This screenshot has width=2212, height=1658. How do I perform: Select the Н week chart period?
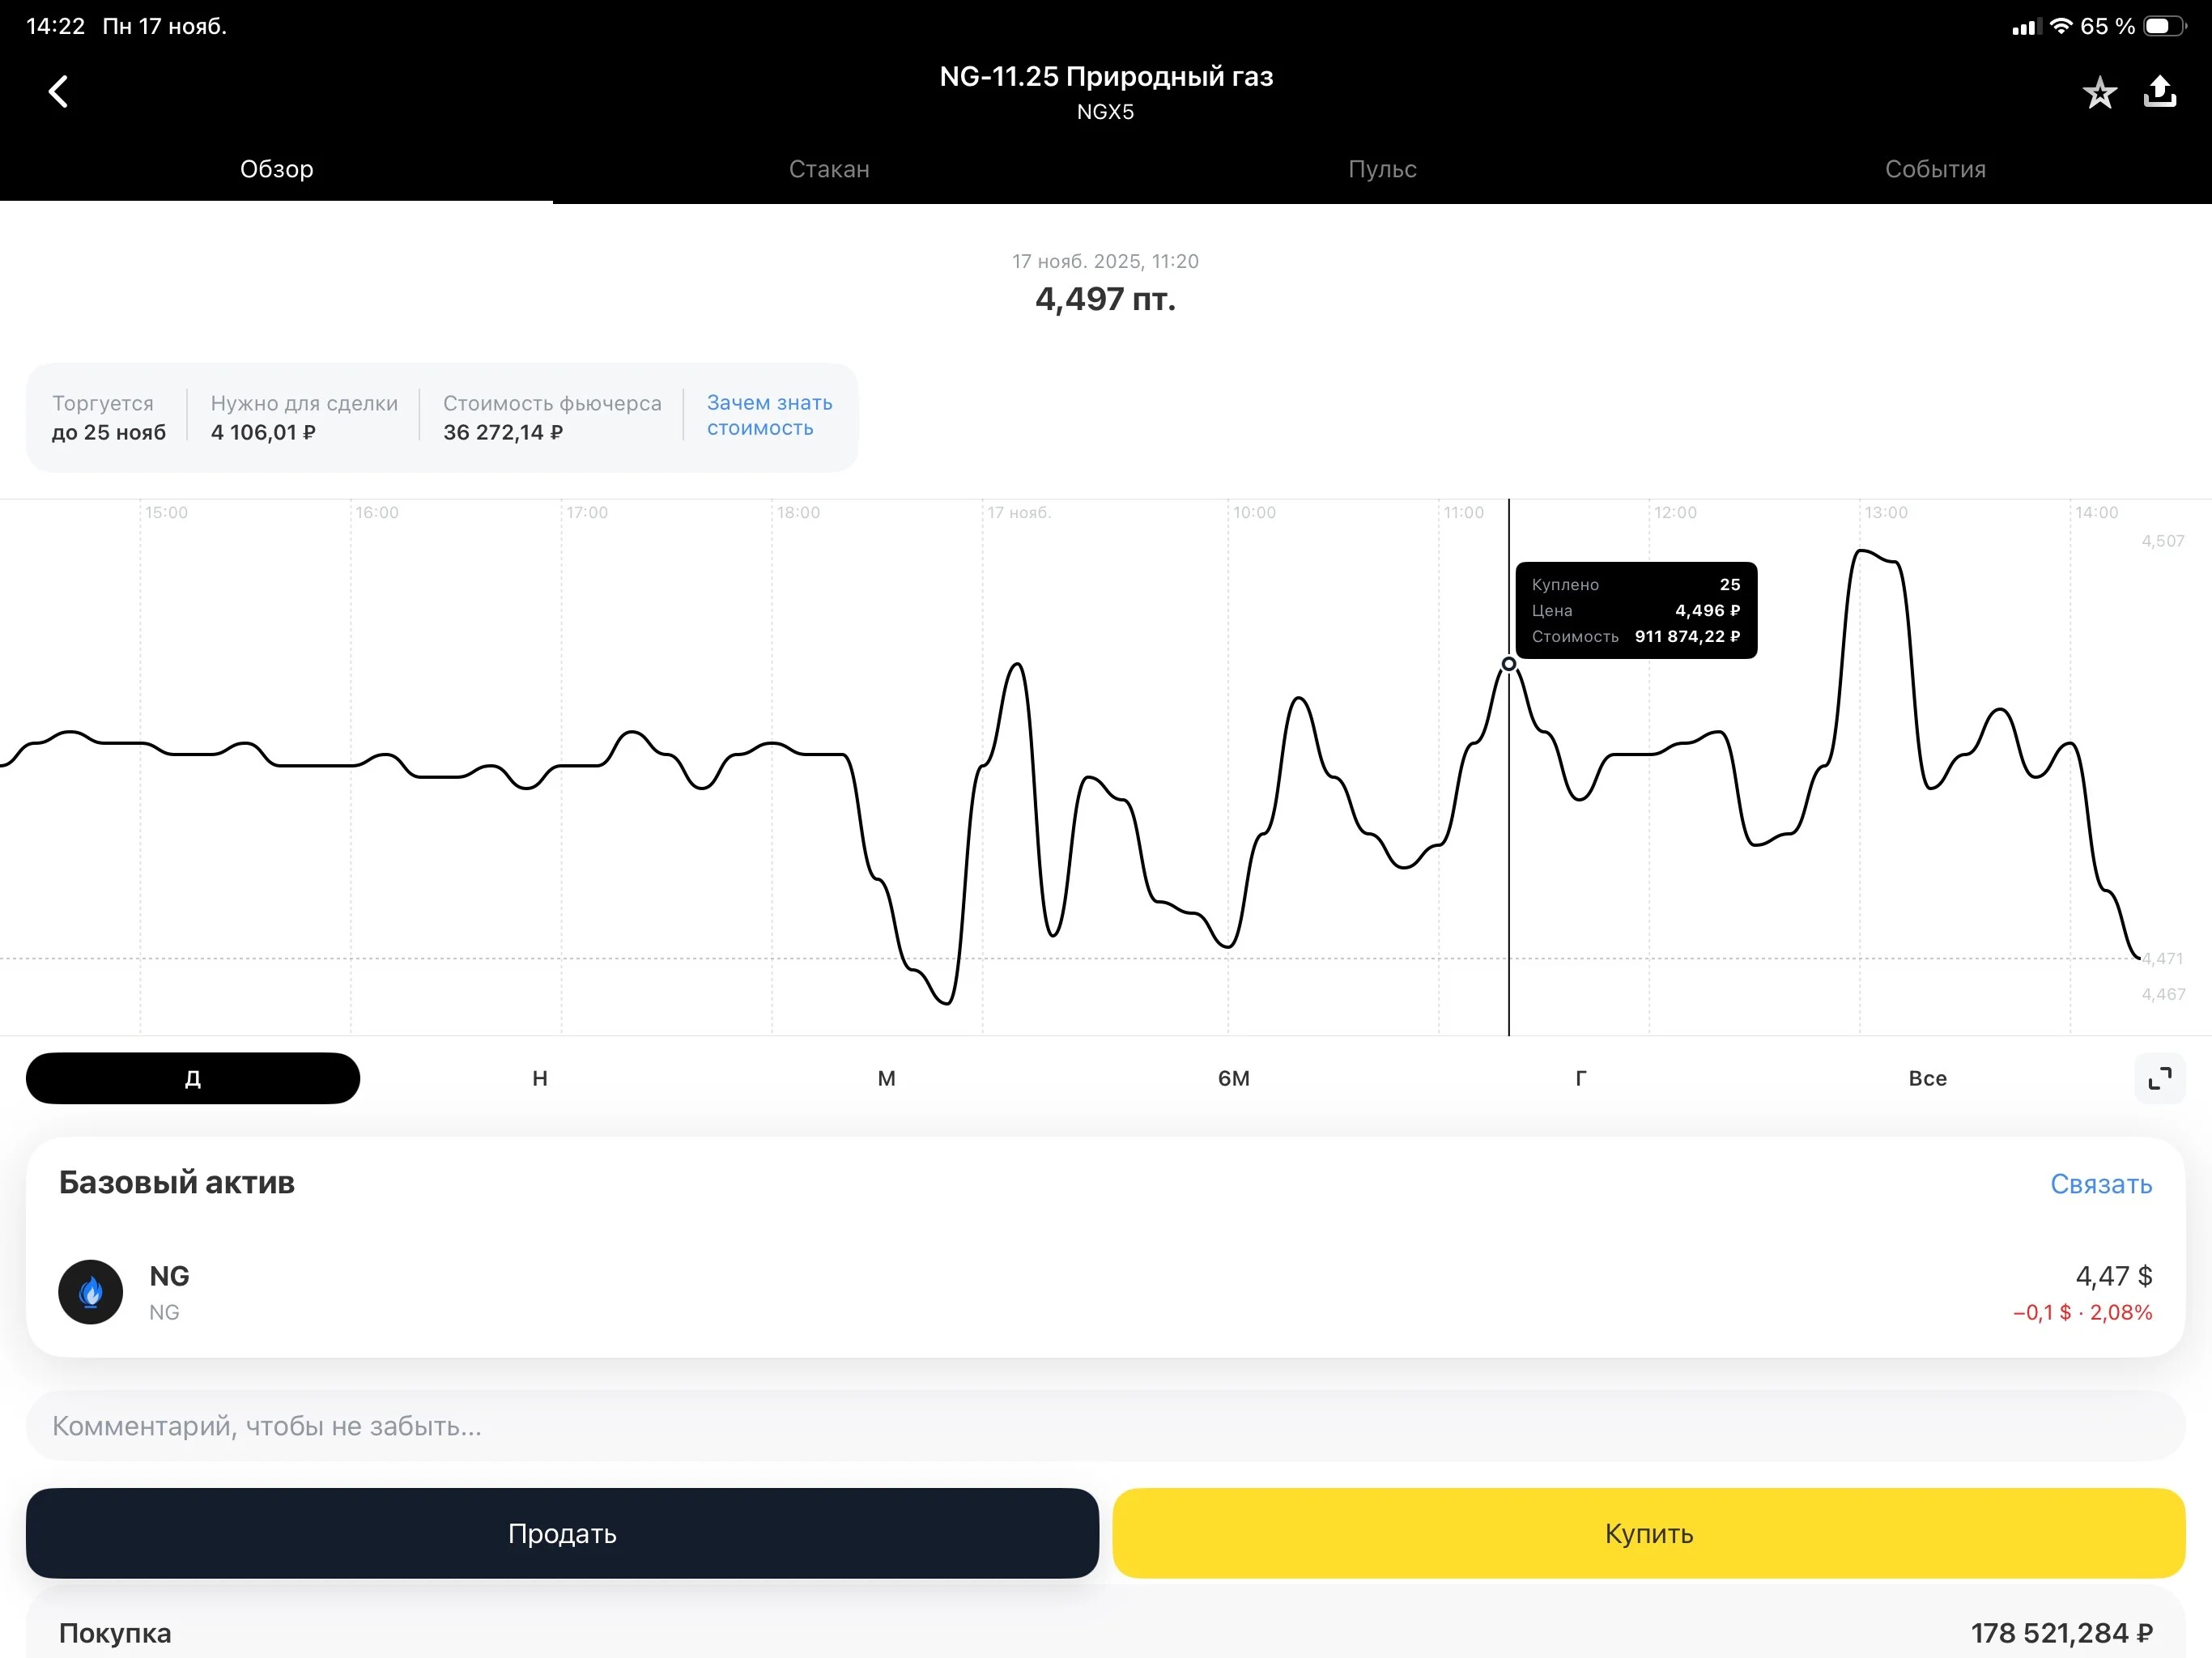540,1078
